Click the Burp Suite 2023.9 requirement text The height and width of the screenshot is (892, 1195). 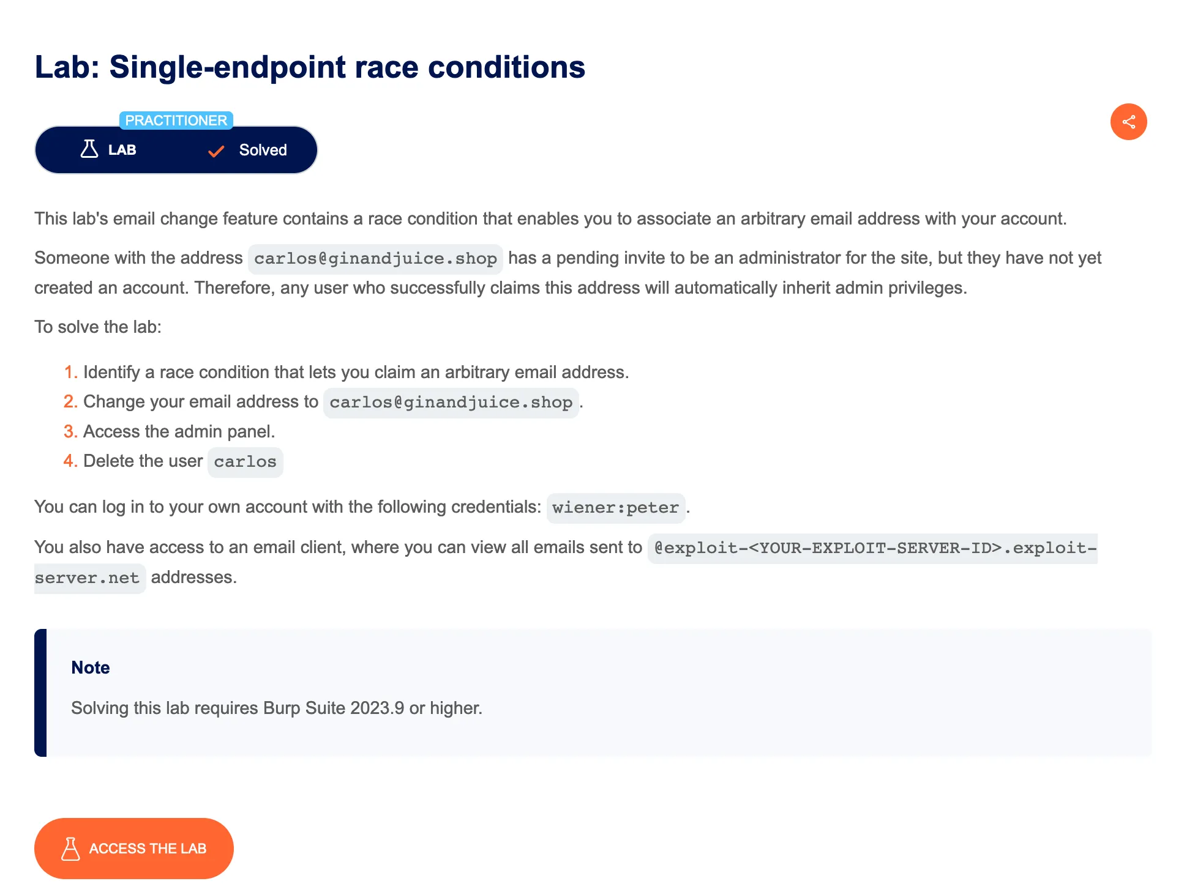coord(277,708)
